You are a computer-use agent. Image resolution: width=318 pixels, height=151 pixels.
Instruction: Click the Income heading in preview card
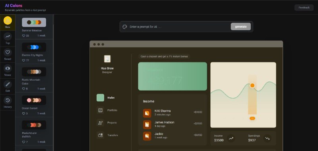pos(149,101)
